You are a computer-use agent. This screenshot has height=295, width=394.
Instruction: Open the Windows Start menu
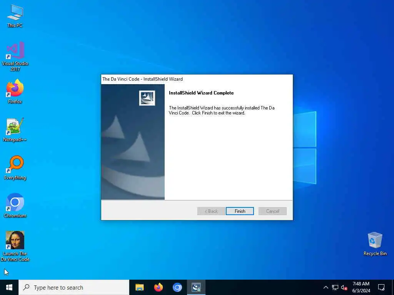pos(9,287)
